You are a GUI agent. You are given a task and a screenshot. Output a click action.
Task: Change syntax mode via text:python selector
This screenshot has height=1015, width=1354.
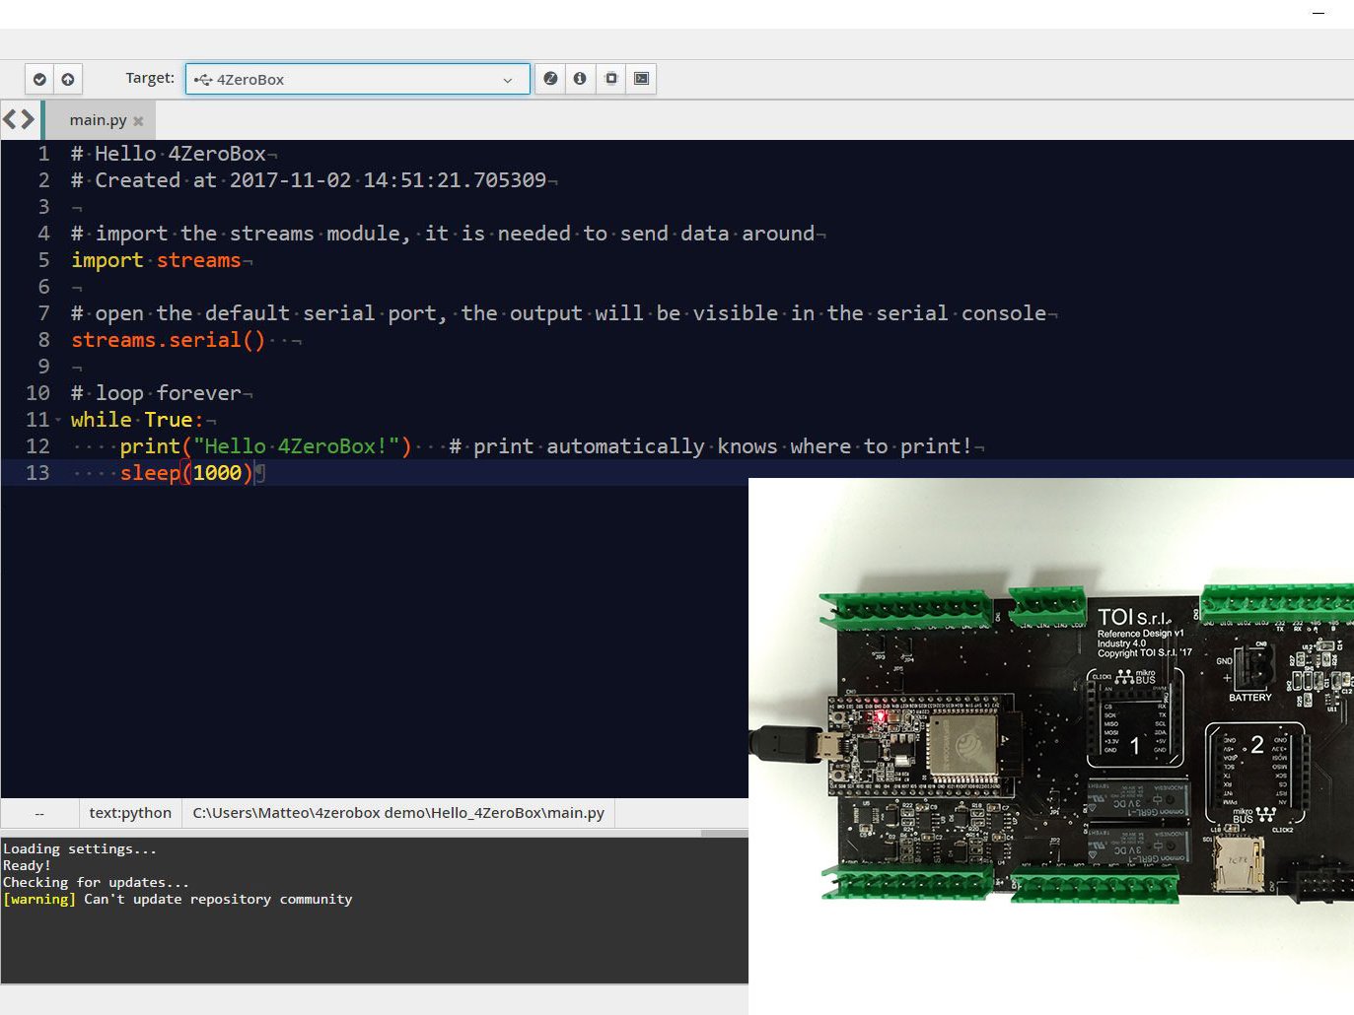click(129, 813)
